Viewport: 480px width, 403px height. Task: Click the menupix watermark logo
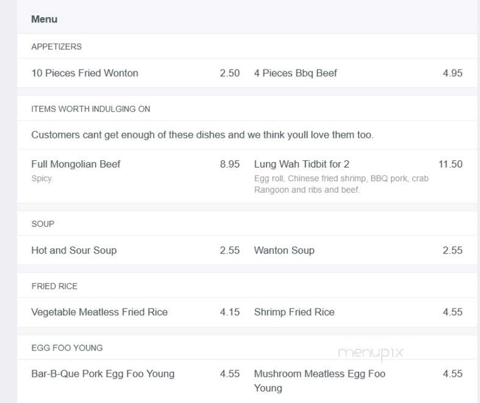370,353
